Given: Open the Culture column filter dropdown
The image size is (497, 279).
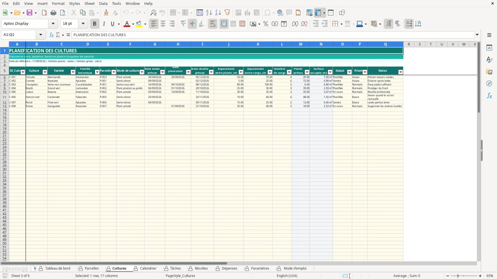Looking at the screenshot, I should pos(45,72).
